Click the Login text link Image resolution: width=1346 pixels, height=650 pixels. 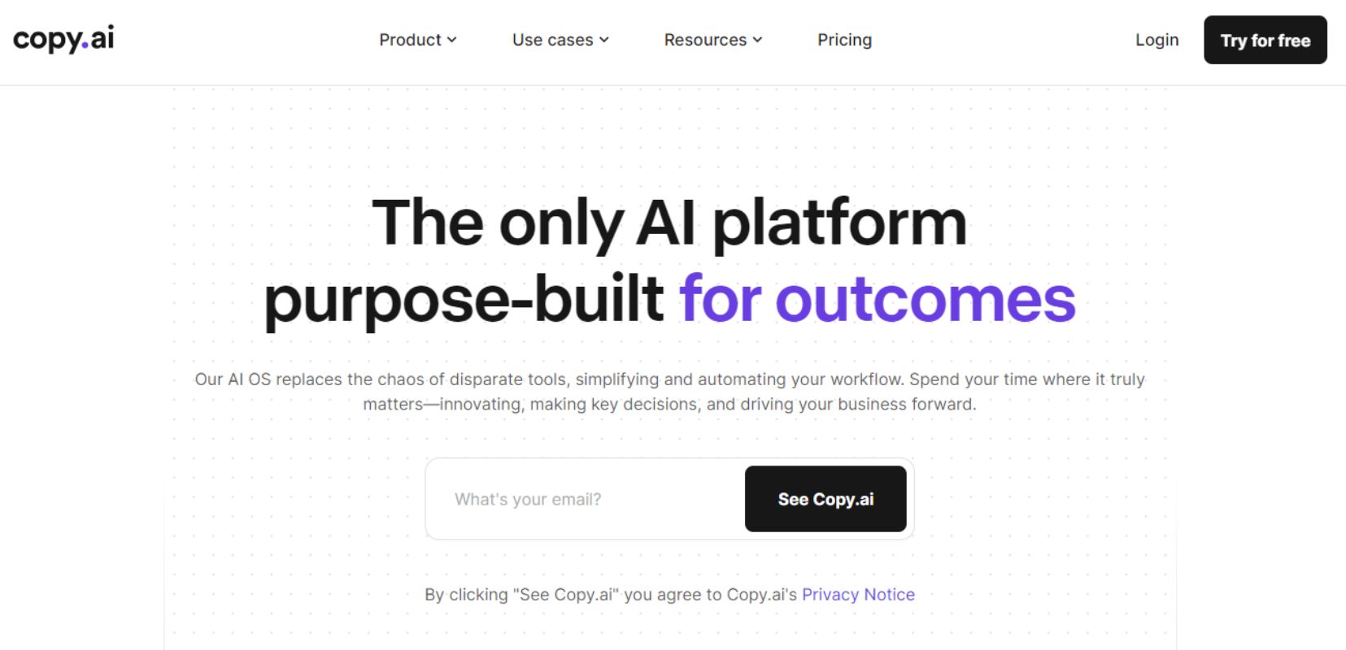tap(1157, 40)
